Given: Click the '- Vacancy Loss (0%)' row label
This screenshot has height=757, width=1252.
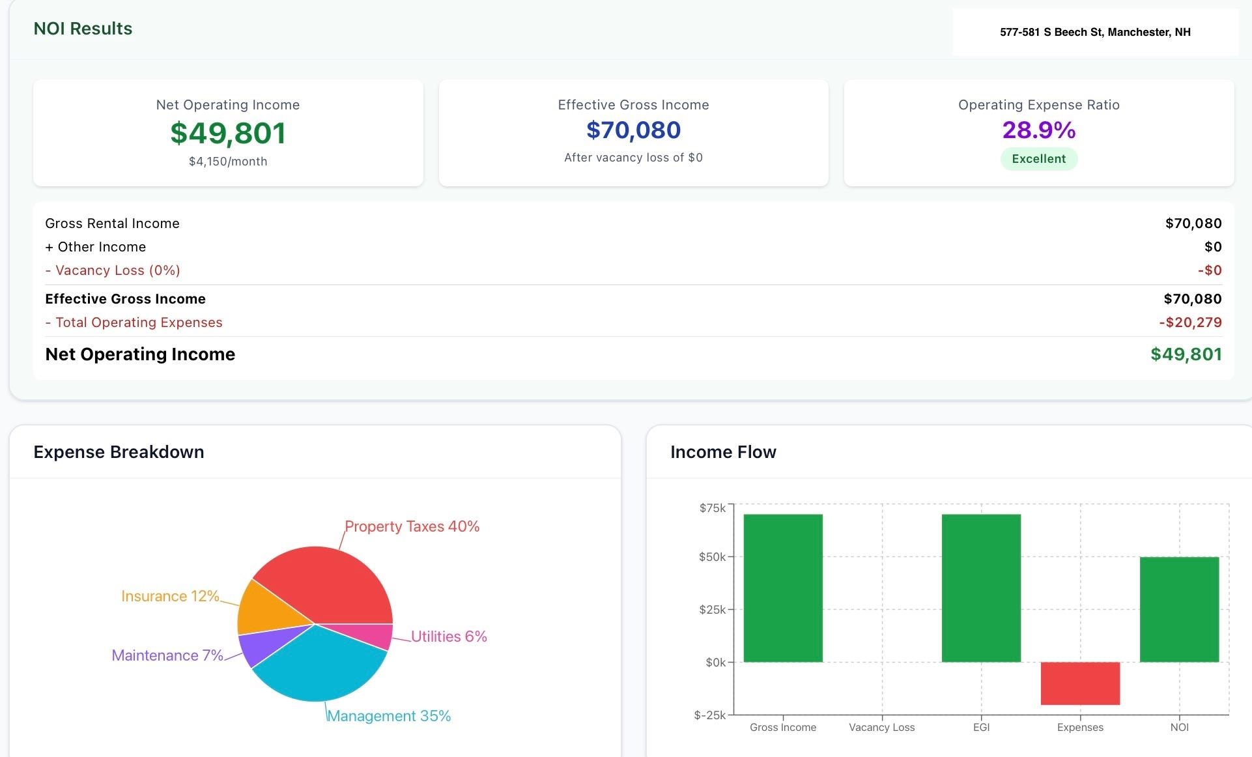Looking at the screenshot, I should click(x=113, y=270).
